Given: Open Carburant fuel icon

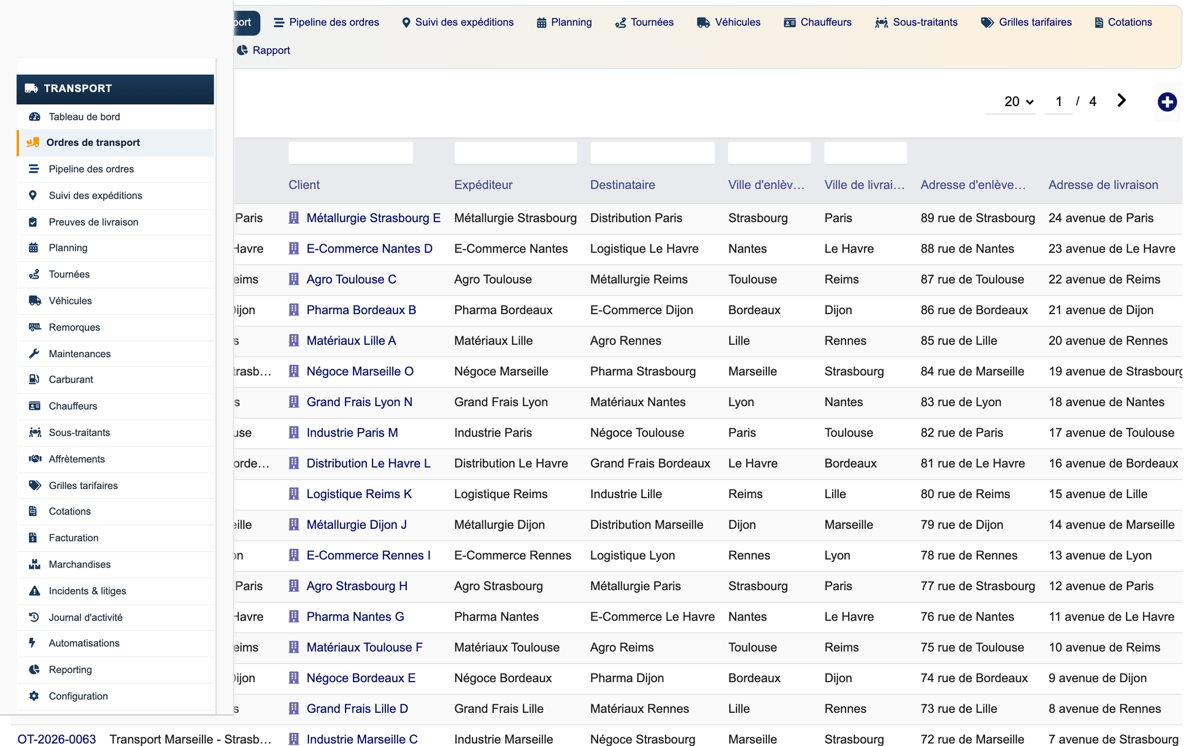Looking at the screenshot, I should pyautogui.click(x=34, y=379).
